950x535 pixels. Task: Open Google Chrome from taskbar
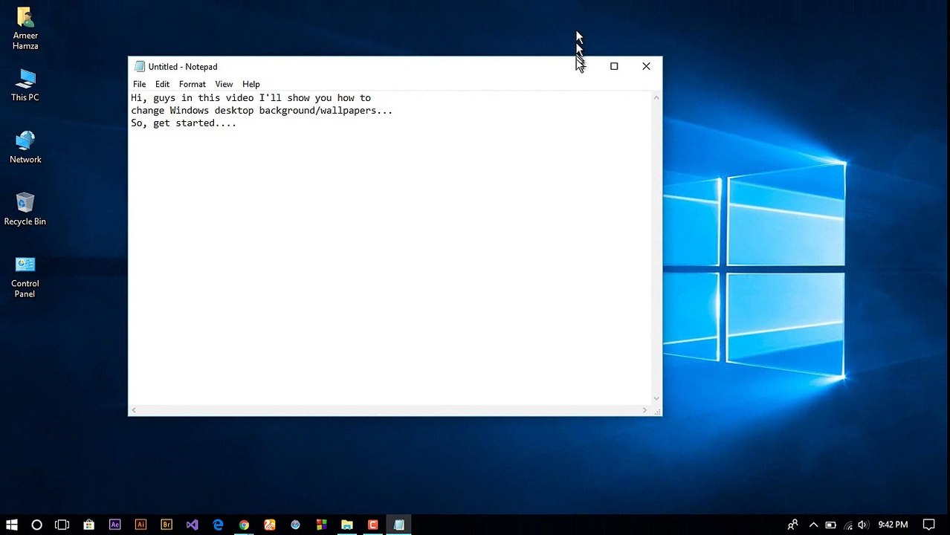click(x=244, y=525)
